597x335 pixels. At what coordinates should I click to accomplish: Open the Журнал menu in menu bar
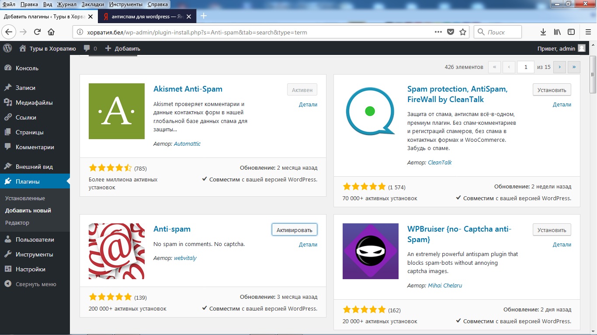point(66,4)
